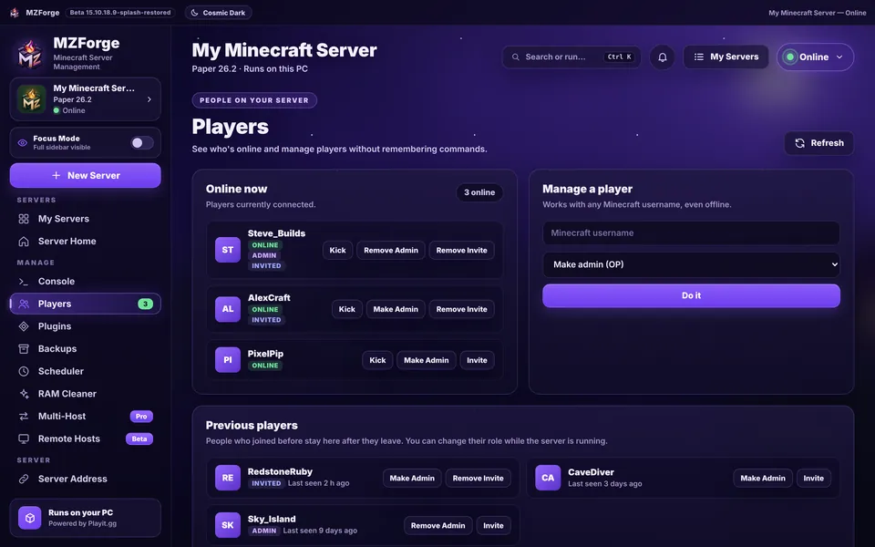
Task: Click the Scheduler clock icon
Action: point(24,371)
